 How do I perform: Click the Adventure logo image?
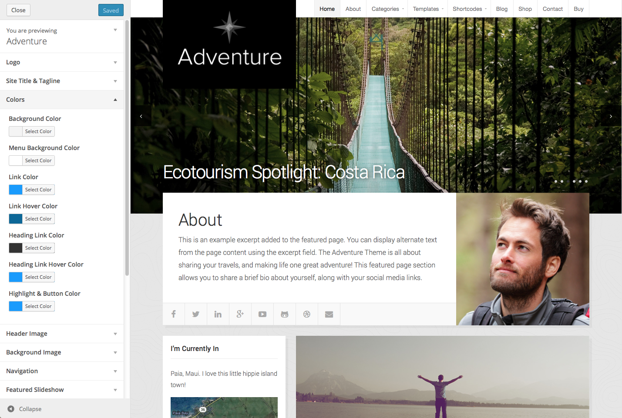(x=229, y=45)
